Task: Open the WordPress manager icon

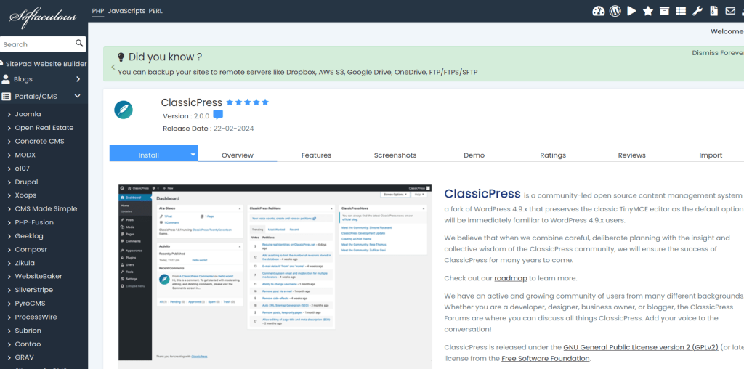Action: 615,10
